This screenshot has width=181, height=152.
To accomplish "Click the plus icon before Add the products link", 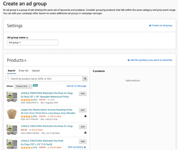I will coord(128,60).
